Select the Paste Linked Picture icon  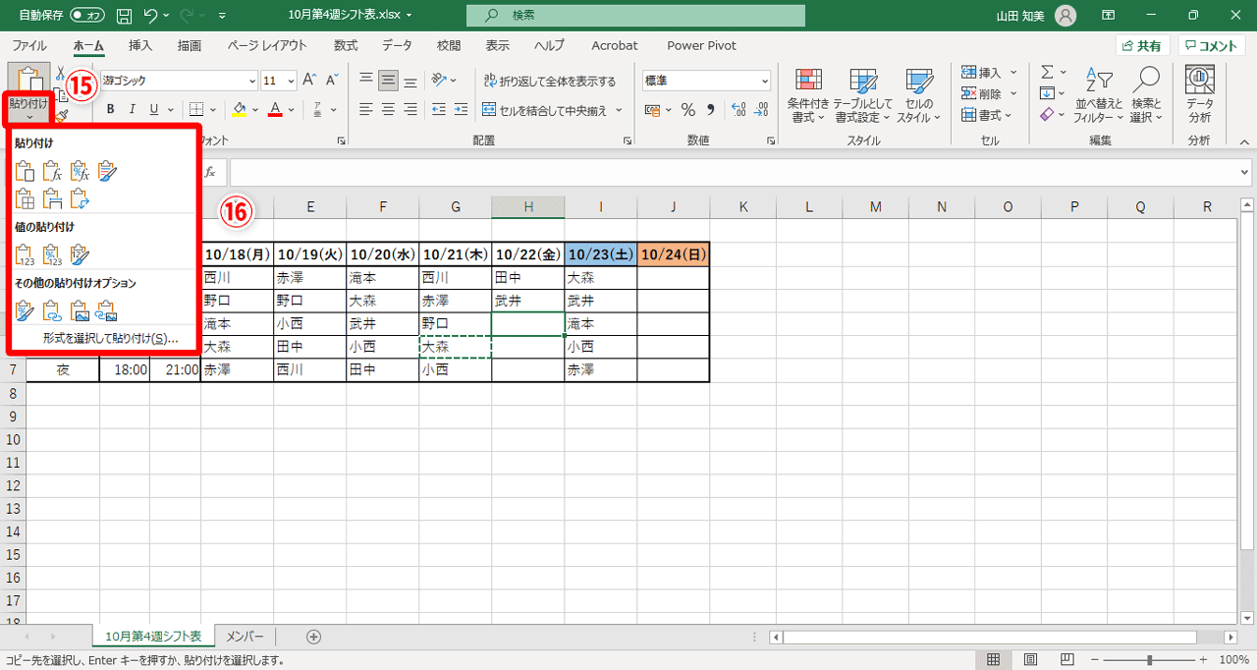click(108, 311)
